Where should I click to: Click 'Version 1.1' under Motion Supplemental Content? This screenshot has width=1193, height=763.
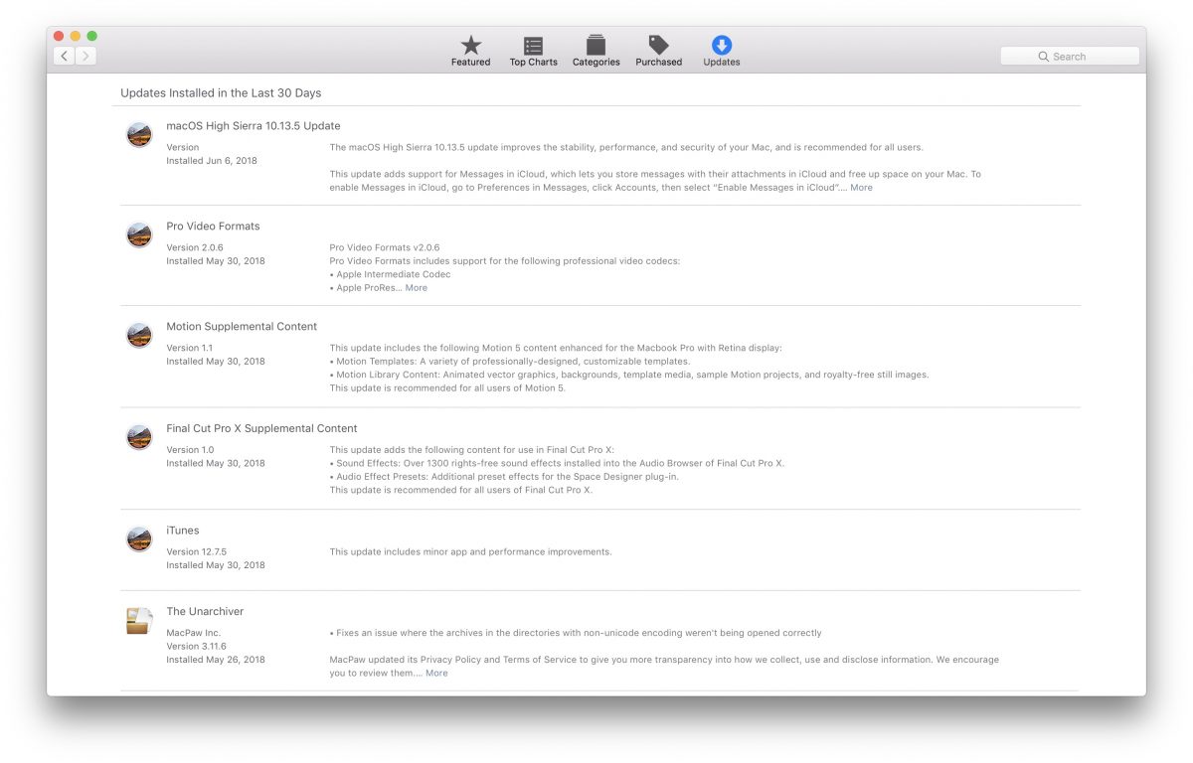(x=190, y=349)
